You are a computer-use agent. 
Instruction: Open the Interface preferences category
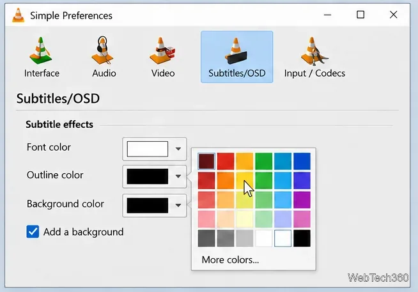pyautogui.click(x=42, y=57)
